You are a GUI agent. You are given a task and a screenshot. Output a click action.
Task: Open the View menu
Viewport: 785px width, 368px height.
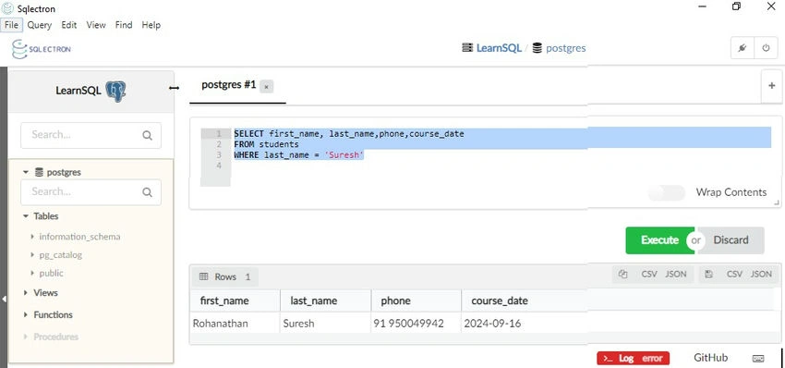(96, 25)
